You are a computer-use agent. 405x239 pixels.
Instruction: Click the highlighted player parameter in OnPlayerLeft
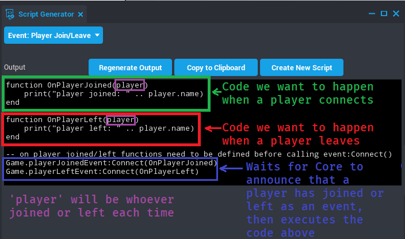tap(122, 120)
